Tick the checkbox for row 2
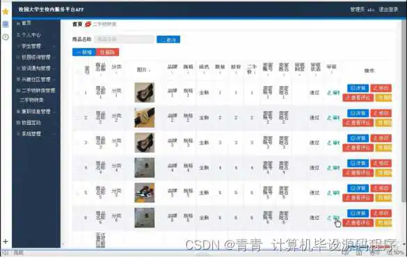 pos(78,117)
